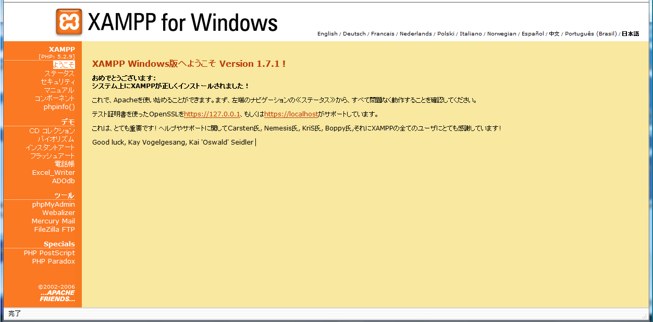
Task: Switch language to Español
Action: (x=533, y=34)
